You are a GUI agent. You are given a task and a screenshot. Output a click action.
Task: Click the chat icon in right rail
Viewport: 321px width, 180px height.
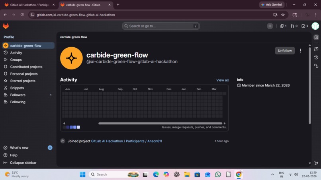pyautogui.click(x=316, y=49)
